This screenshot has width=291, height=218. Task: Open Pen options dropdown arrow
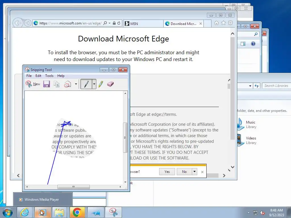[94, 84]
